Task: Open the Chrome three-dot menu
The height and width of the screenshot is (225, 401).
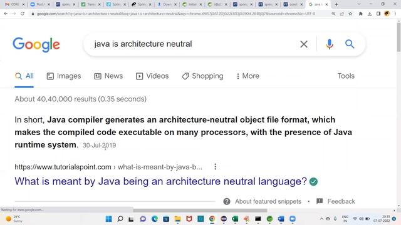Action: 395,14
